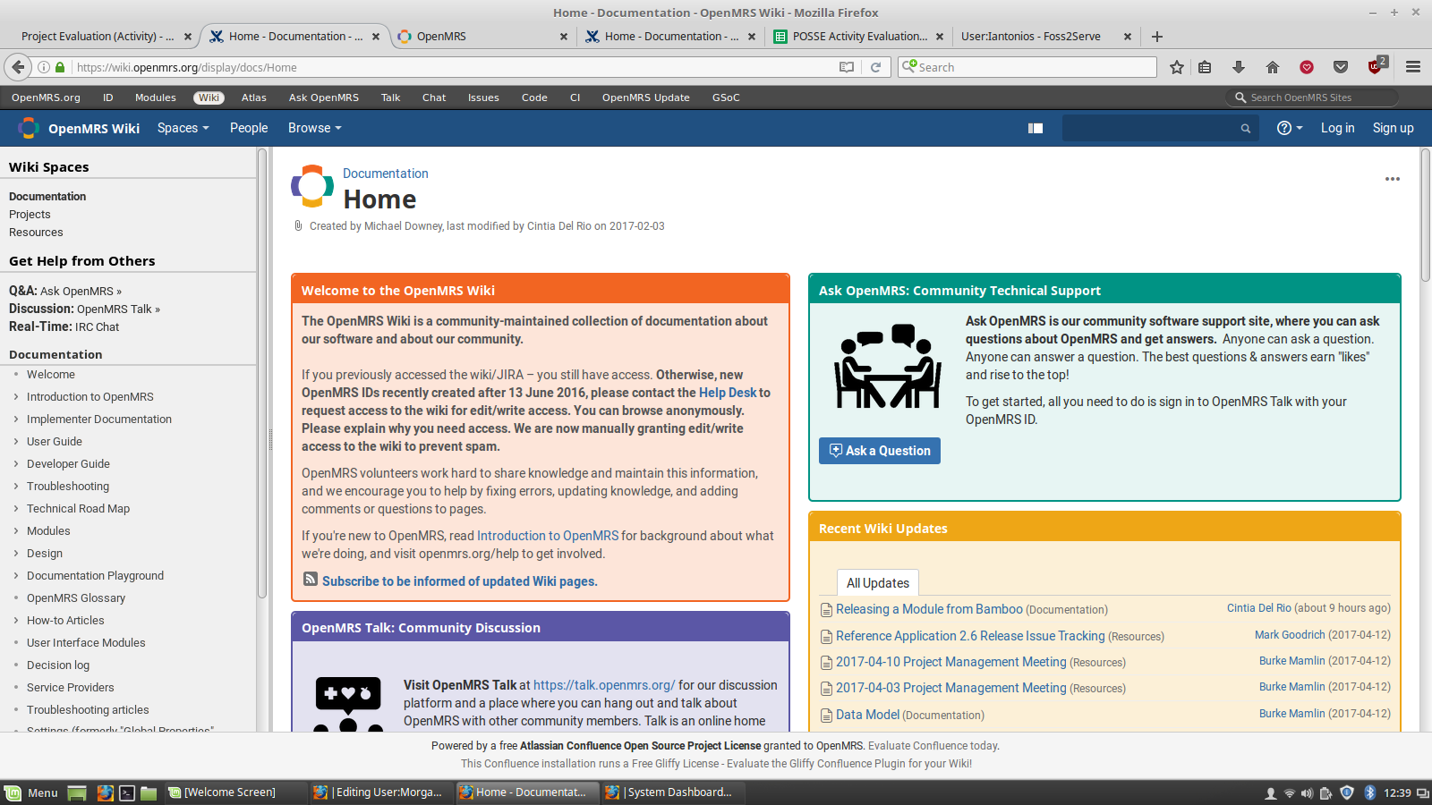Click the Firefox back arrow button
This screenshot has height=805, width=1432.
click(18, 67)
